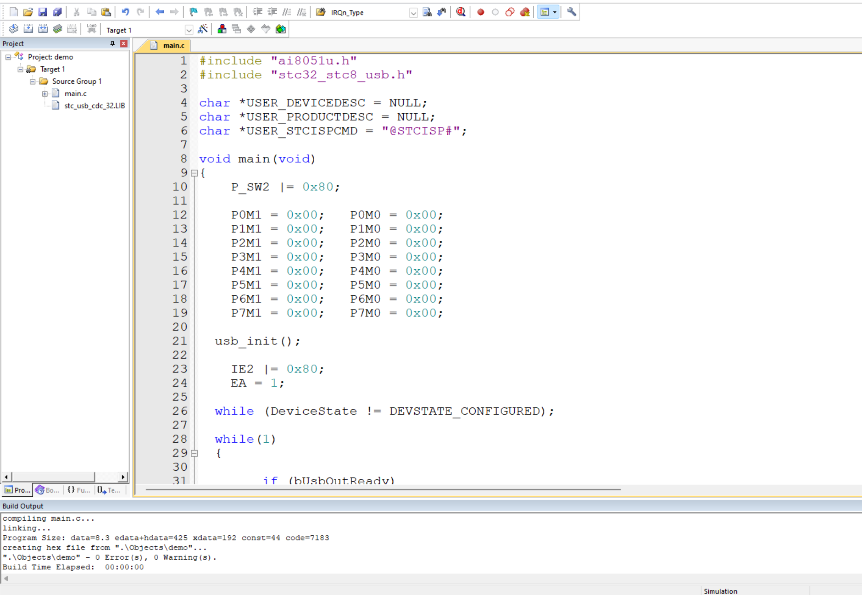862x595 pixels.
Task: Open the Manage Project Items icon
Action: (x=222, y=29)
